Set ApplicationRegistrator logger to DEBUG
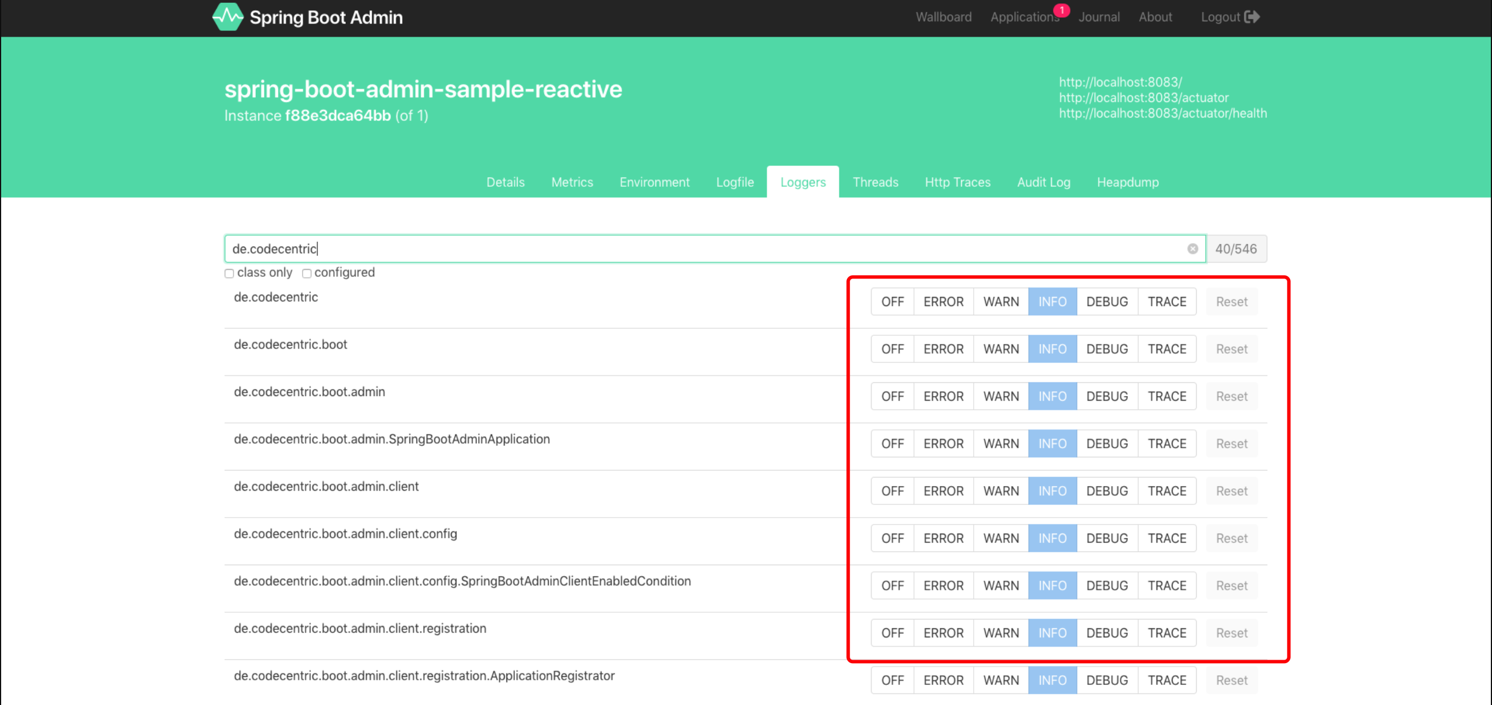 [1107, 681]
